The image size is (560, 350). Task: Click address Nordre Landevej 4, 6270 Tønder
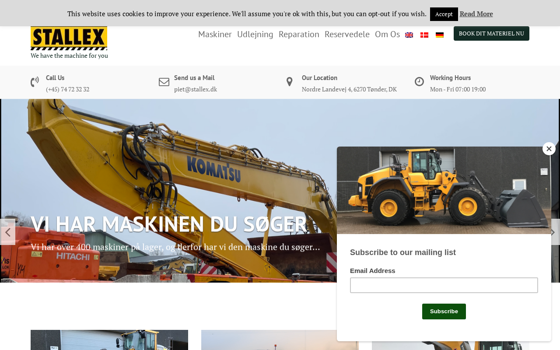(350, 89)
